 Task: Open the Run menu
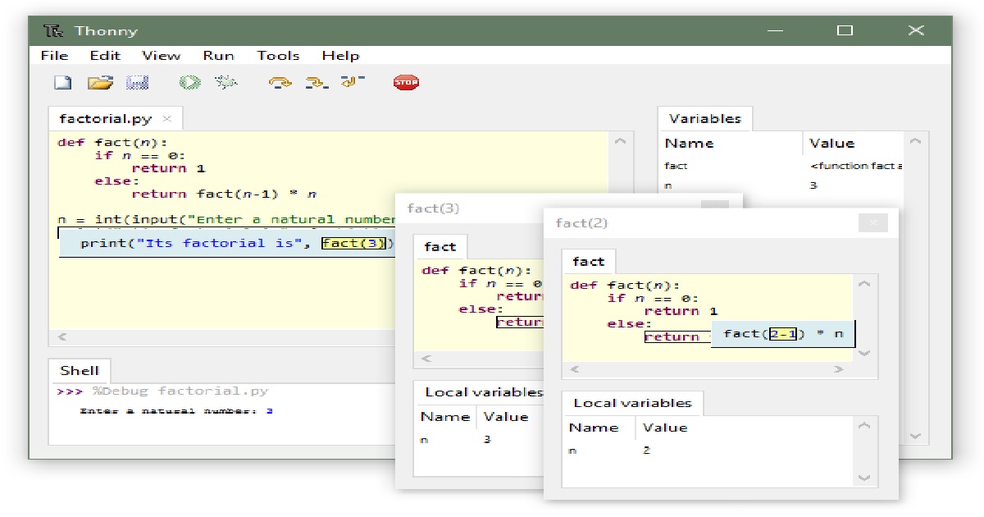(218, 55)
